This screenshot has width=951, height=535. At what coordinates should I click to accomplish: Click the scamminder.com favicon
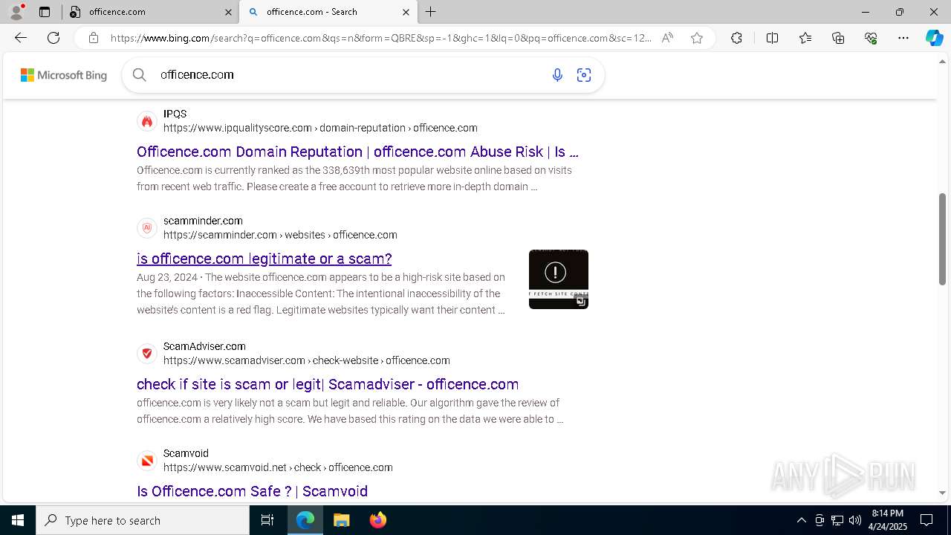pyautogui.click(x=147, y=228)
